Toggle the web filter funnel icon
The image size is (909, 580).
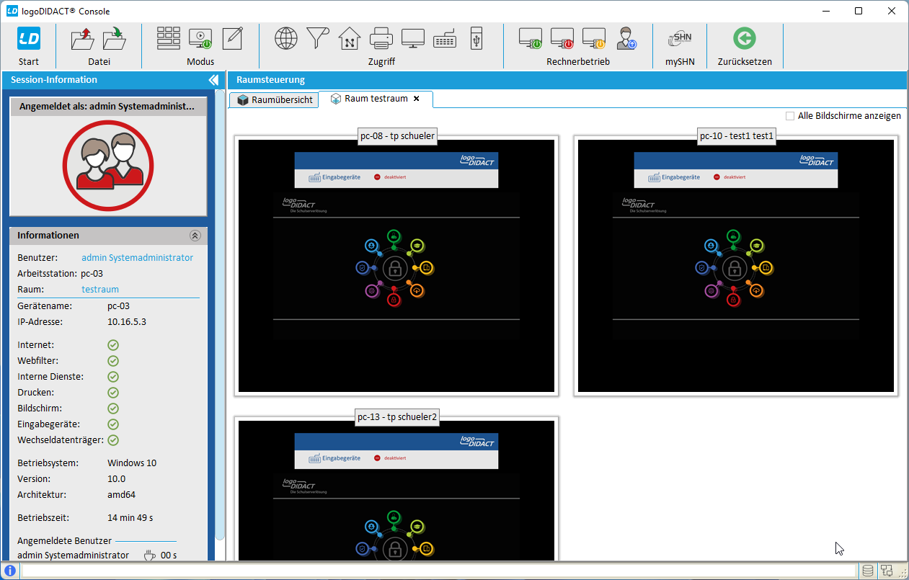(318, 38)
